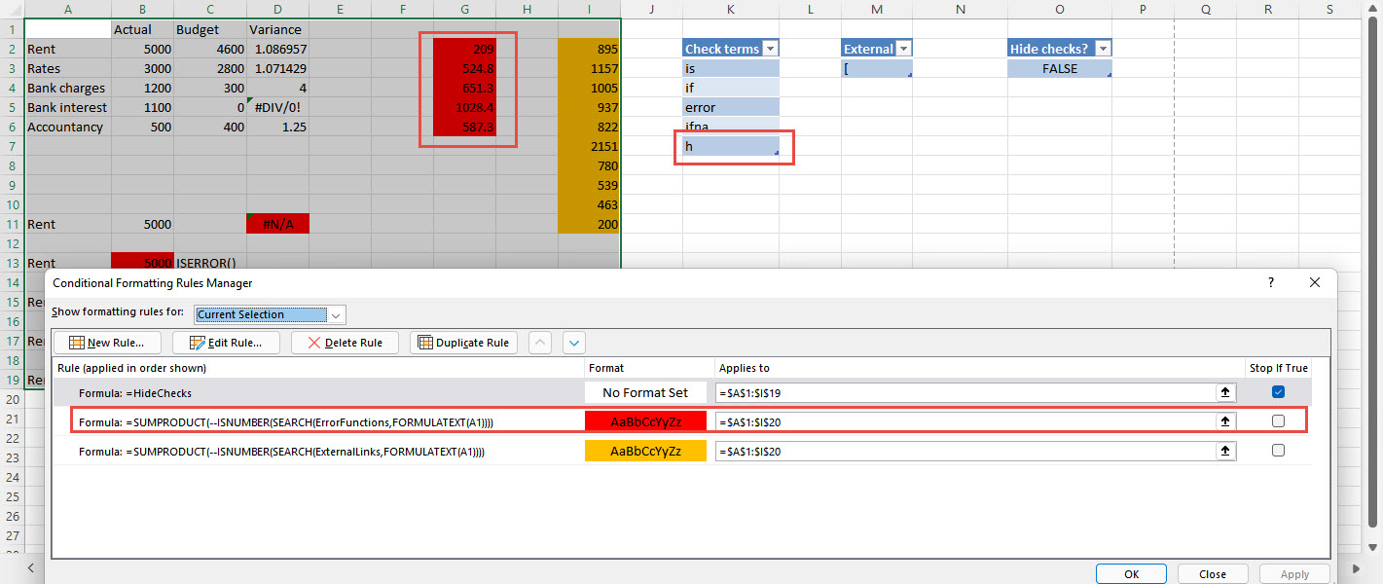
Task: Click range selector icon for ExternalLinks rule
Action: click(1225, 451)
